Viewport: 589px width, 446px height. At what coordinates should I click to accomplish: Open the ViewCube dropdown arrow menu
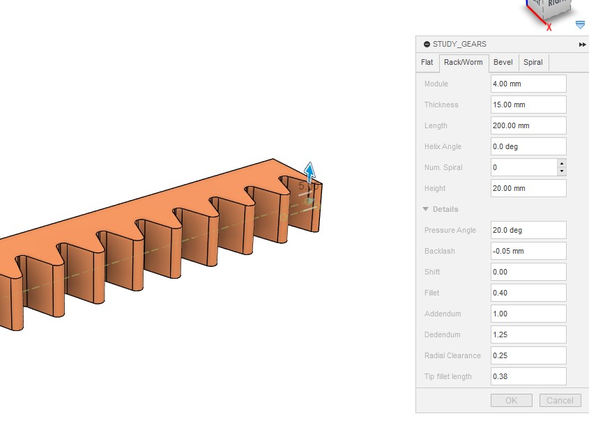(x=580, y=25)
